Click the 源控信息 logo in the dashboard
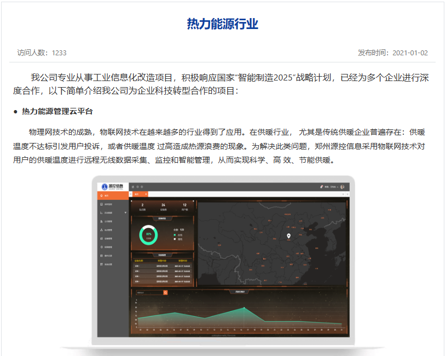Viewport: 446px width, 356px height. 113,187
